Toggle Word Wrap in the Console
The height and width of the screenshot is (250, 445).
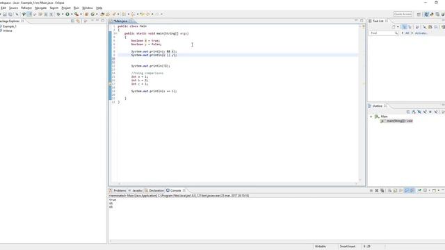[400, 190]
